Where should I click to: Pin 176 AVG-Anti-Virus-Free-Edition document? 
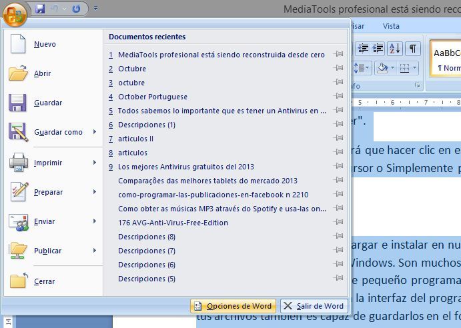(x=338, y=222)
